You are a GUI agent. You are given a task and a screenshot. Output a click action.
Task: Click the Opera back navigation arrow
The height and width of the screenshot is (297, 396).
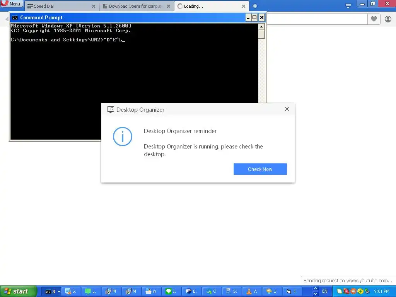click(x=7, y=19)
